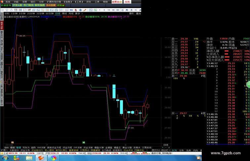Screen dimensions: 250x161
Task: Switch to the 队列 tab
Action: click(x=174, y=150)
